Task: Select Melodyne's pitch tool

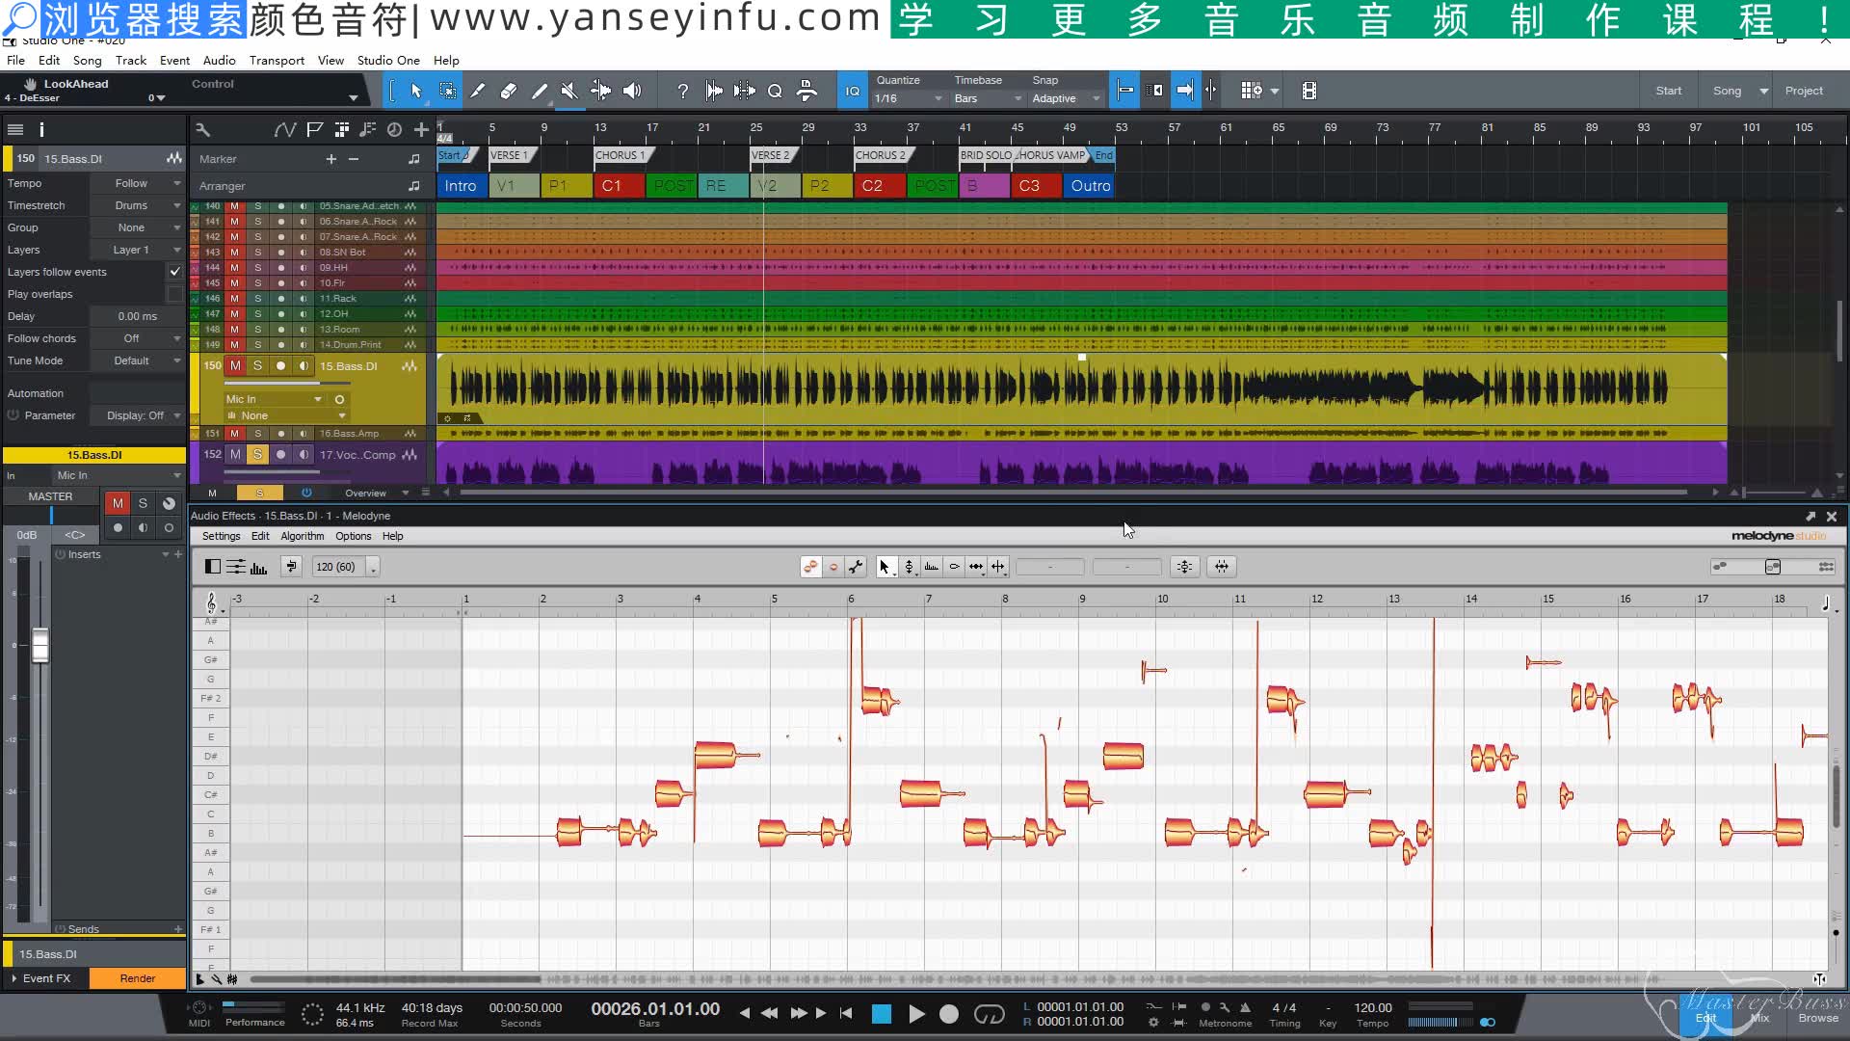Action: 909,567
